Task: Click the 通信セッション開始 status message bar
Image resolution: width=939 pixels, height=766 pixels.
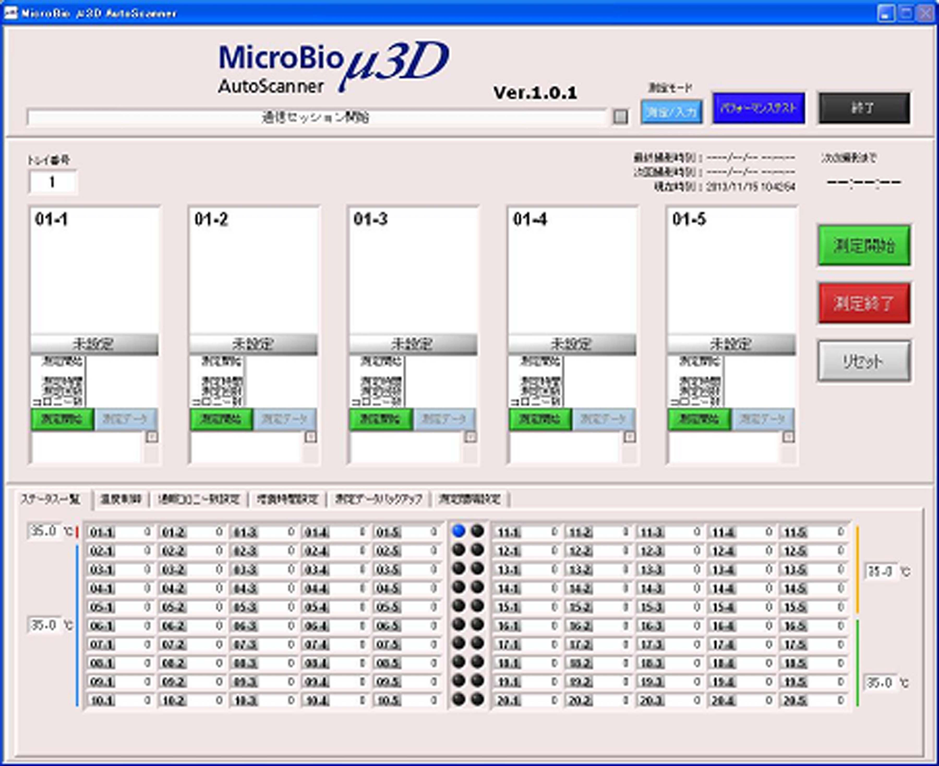Action: [316, 117]
